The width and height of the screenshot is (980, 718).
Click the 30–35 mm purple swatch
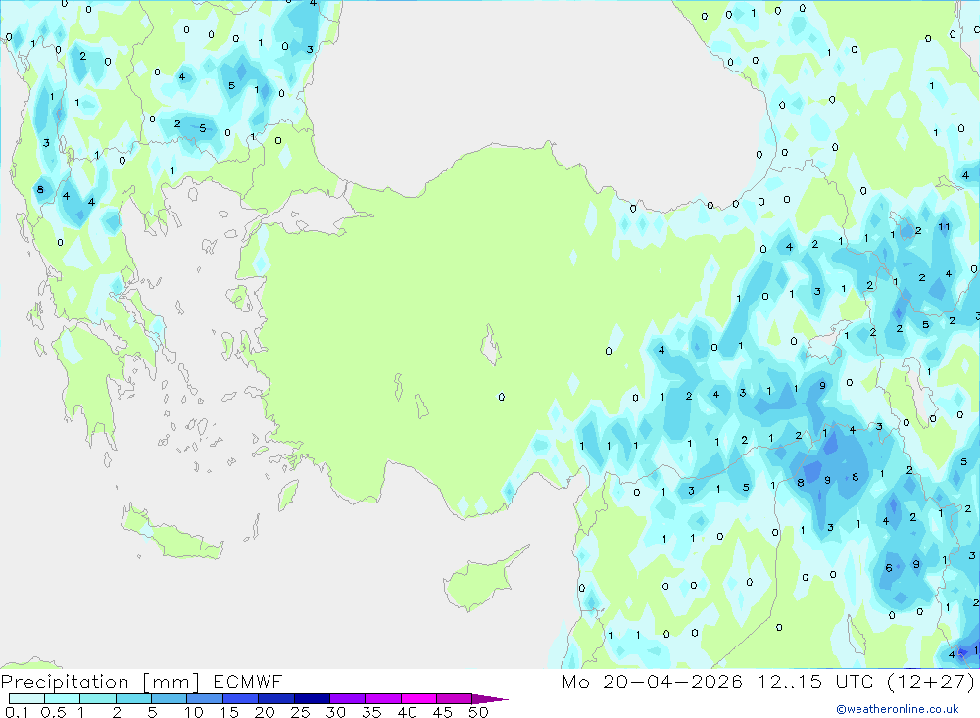pos(347,698)
